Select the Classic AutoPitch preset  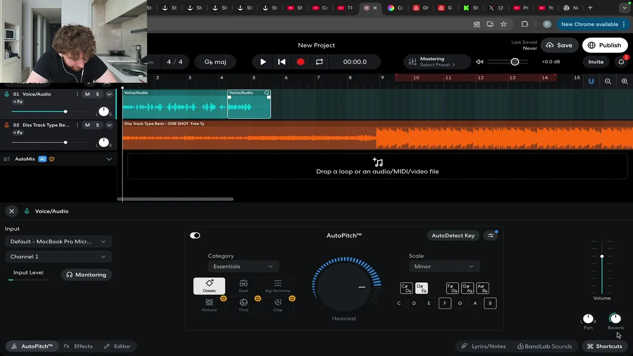click(209, 286)
